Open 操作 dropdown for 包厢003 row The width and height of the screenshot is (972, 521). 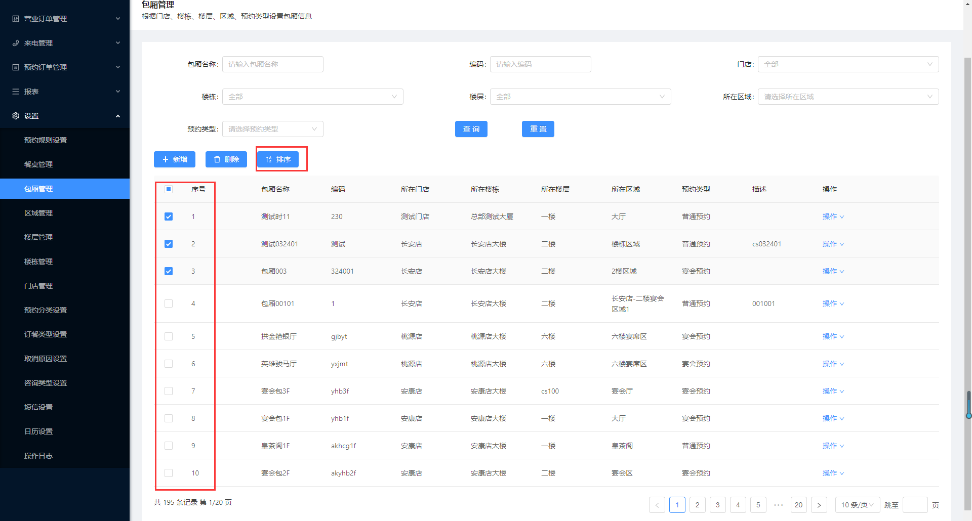(x=833, y=271)
